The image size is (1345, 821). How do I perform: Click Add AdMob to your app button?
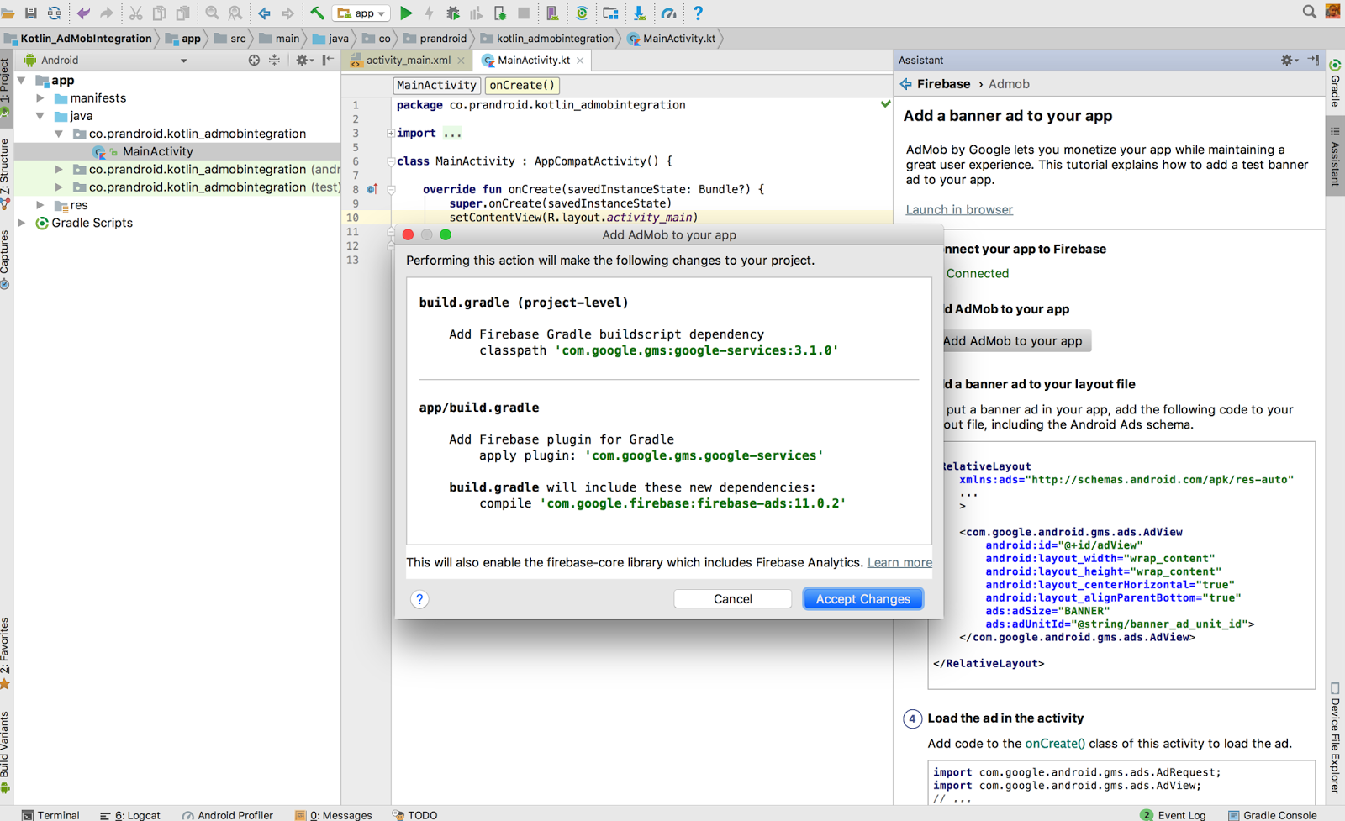click(1012, 340)
